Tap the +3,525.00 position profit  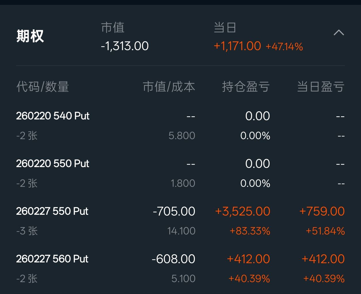[243, 211]
